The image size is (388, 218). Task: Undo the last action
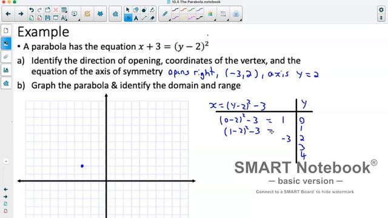tap(32, 10)
